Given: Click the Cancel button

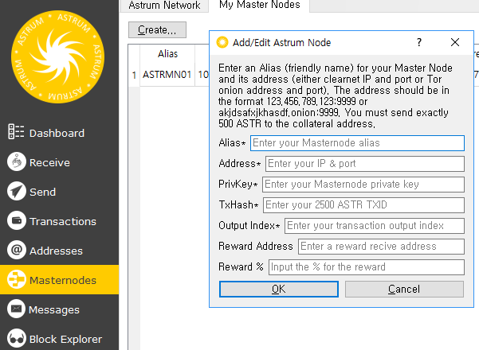Looking at the screenshot, I should pyautogui.click(x=404, y=289).
